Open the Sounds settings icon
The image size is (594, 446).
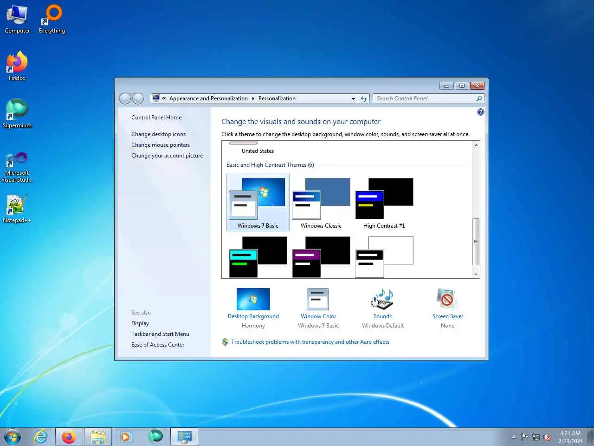coord(383,299)
